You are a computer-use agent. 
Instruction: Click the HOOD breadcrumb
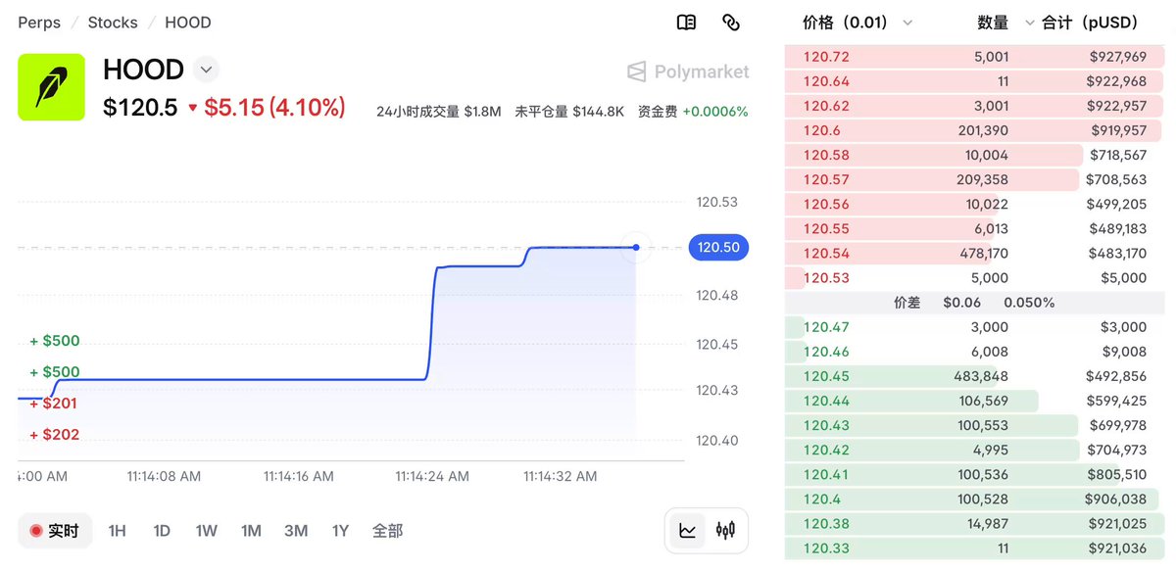click(188, 23)
